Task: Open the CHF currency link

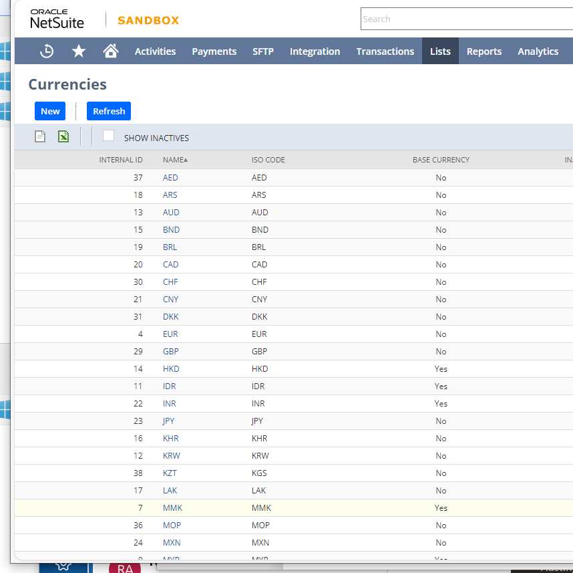Action: click(170, 281)
